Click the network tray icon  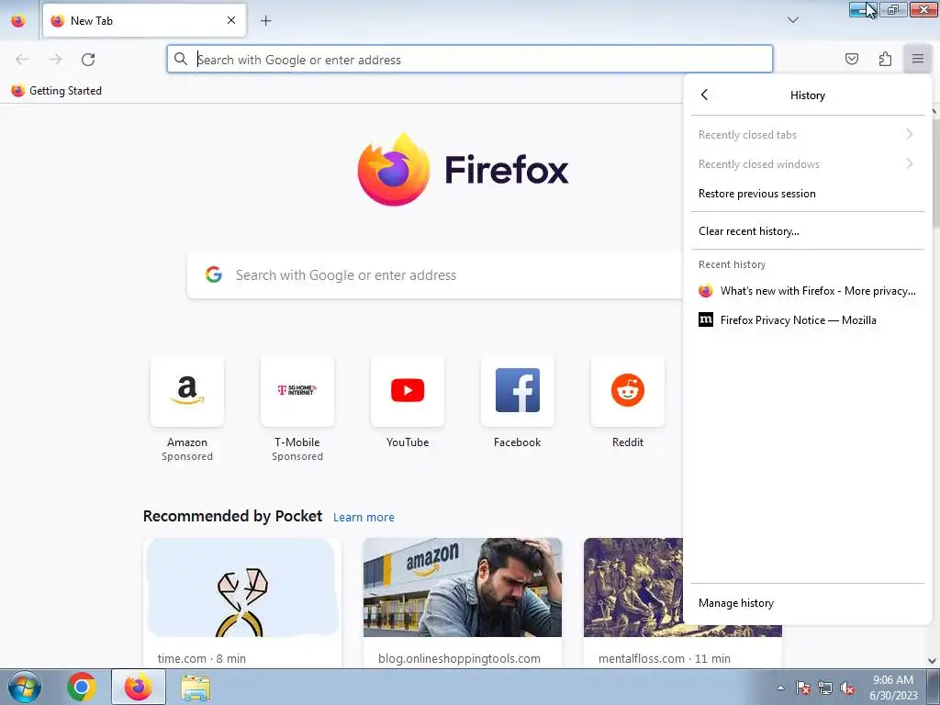click(x=825, y=688)
